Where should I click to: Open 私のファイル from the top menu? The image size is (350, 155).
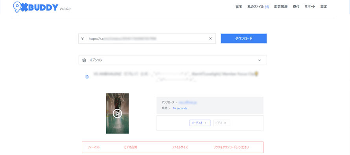coord(258,7)
